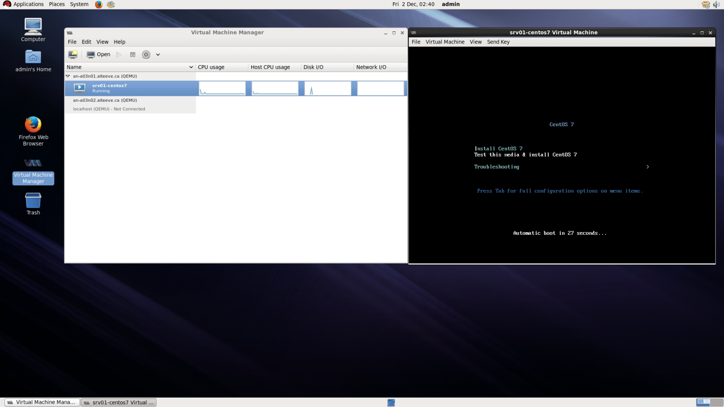Viewport: 724px width, 407px height.
Task: Open the Send Key menu
Action: [x=498, y=42]
